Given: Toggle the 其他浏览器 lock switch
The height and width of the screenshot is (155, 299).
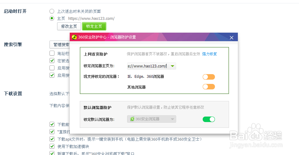Looking at the screenshot, I should pyautogui.click(x=209, y=87).
